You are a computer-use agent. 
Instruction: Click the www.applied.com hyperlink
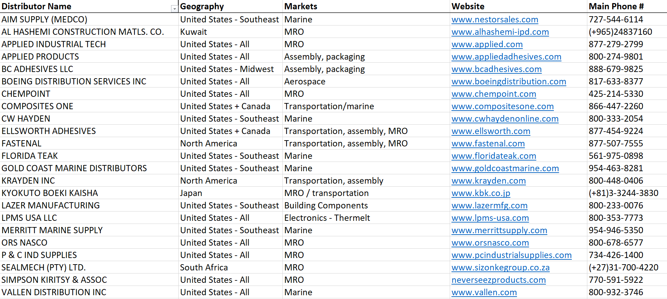[487, 44]
